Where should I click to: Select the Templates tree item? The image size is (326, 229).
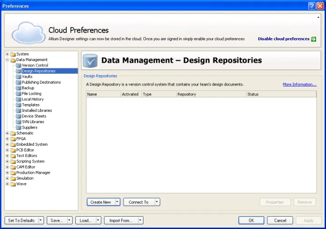tap(31, 105)
